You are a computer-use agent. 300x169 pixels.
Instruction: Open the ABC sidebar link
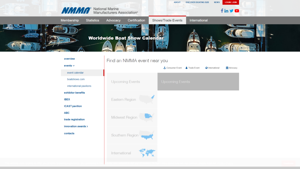[x=67, y=113]
